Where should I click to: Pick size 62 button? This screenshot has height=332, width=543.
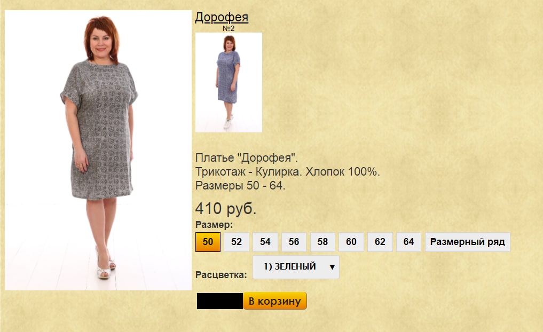click(x=380, y=242)
